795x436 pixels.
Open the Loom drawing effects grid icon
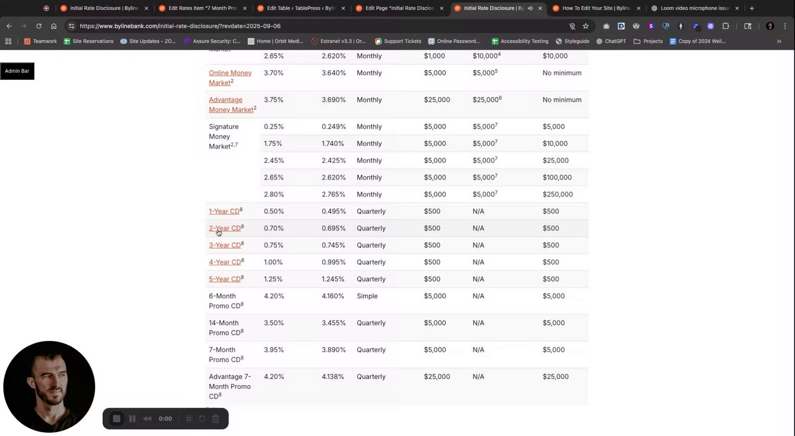188,418
